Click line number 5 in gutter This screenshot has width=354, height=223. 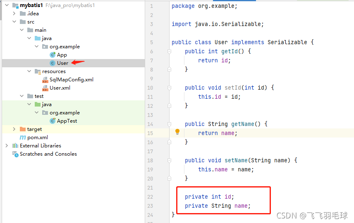tap(151, 43)
